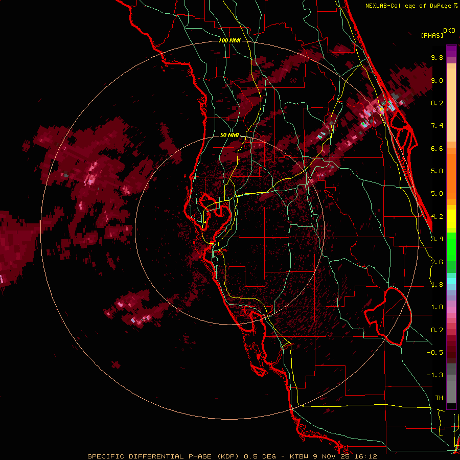Select the DKD units label above legend
This screenshot has width=460, height=460.
click(x=449, y=31)
